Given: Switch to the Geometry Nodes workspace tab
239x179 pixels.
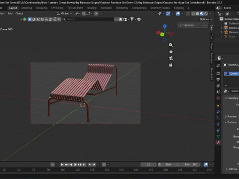Looking at the screenshot, I should (x=160, y=8).
